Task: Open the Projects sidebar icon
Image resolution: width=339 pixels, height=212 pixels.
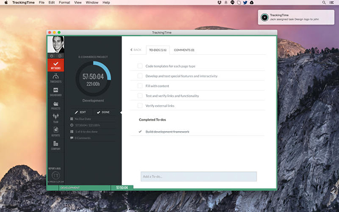Action: point(56,105)
